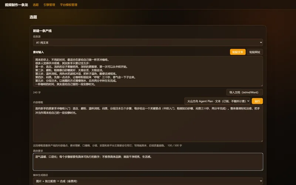Click the 信息源 field label
296x185 pixels.
tap(37, 37)
